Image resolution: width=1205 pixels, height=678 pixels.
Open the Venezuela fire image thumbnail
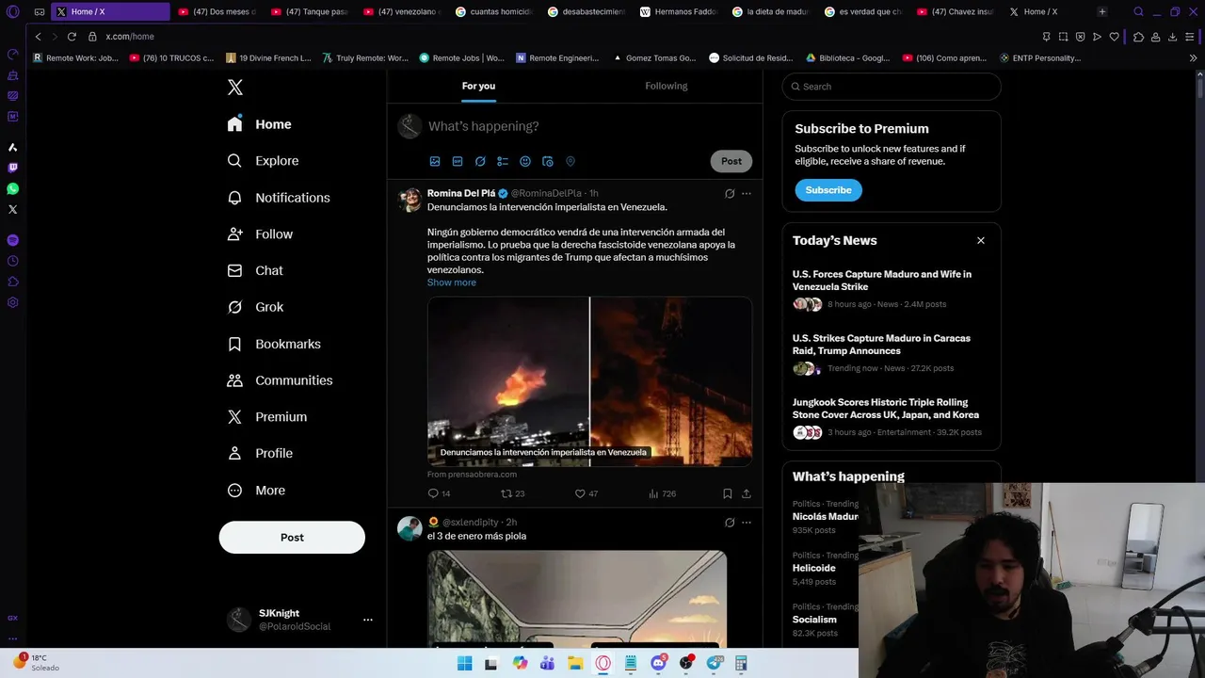[x=589, y=381]
